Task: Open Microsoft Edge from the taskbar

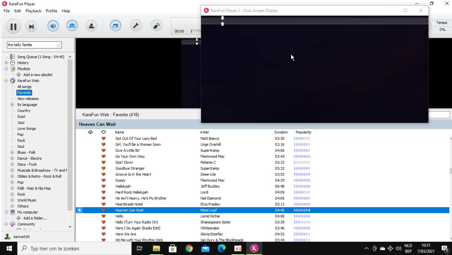Action: (221, 248)
